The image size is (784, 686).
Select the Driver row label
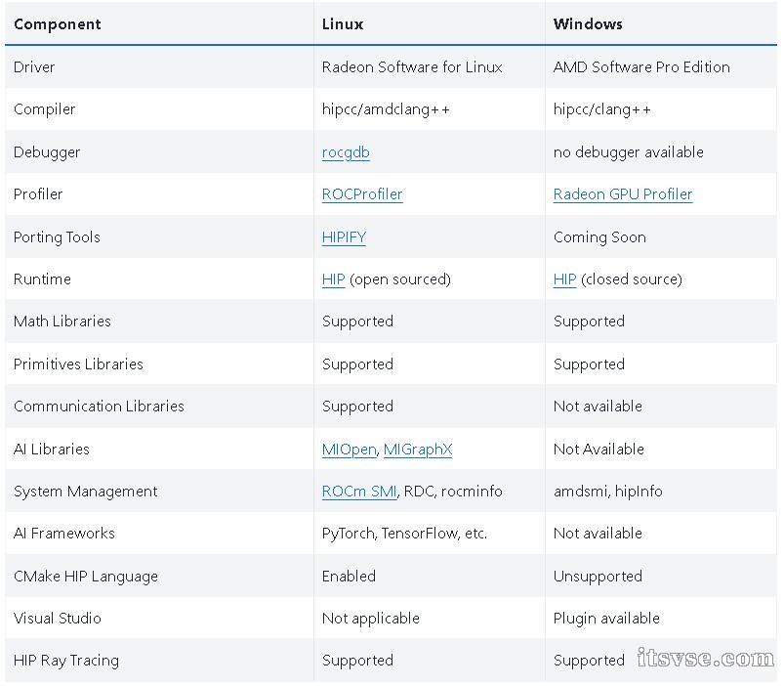point(34,67)
